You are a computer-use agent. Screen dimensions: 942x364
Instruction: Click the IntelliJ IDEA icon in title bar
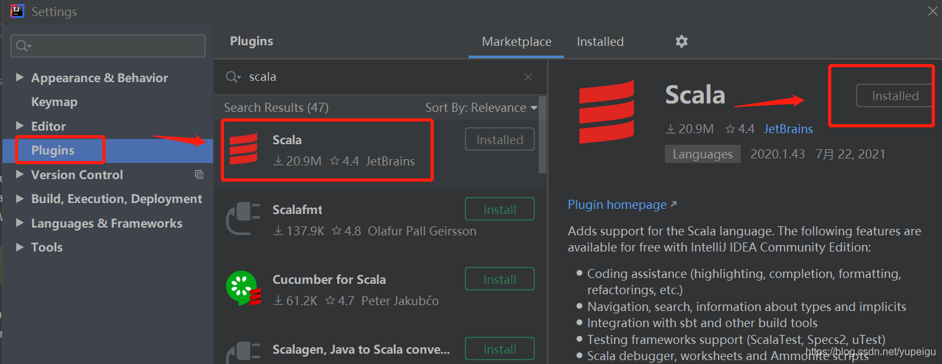pyautogui.click(x=17, y=10)
